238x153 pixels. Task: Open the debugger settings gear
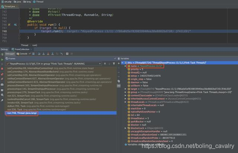tap(2, 95)
